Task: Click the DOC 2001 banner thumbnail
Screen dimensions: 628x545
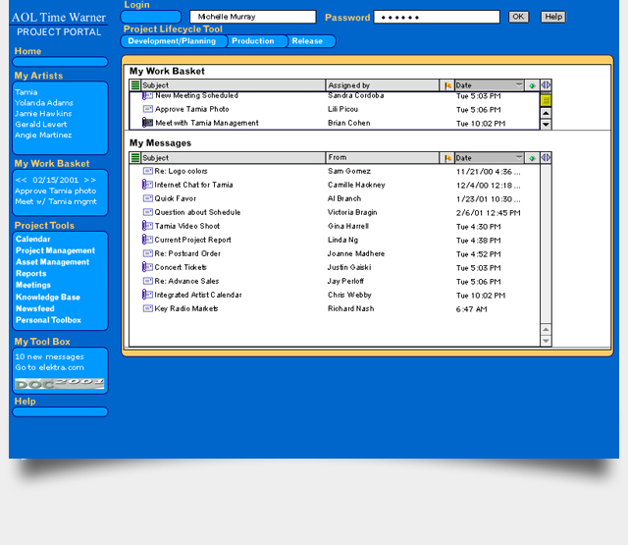Action: tap(60, 384)
